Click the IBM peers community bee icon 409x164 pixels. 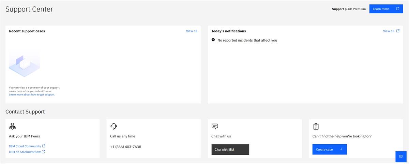[x=12, y=126]
